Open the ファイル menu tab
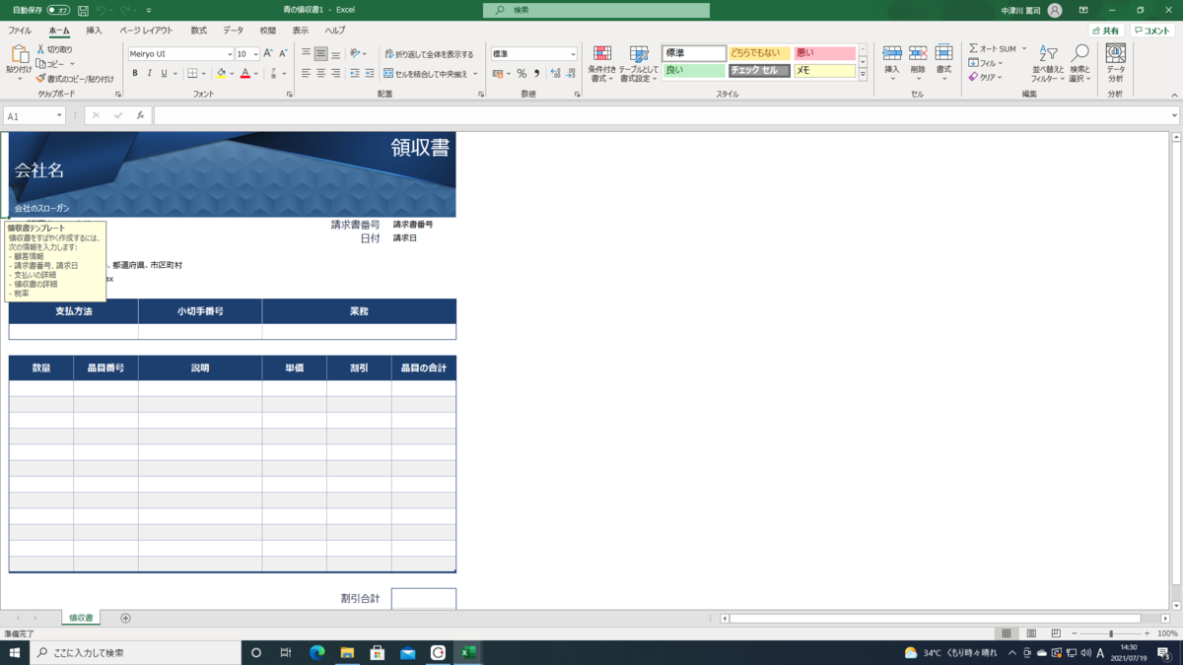This screenshot has height=665, width=1183. 20,31
